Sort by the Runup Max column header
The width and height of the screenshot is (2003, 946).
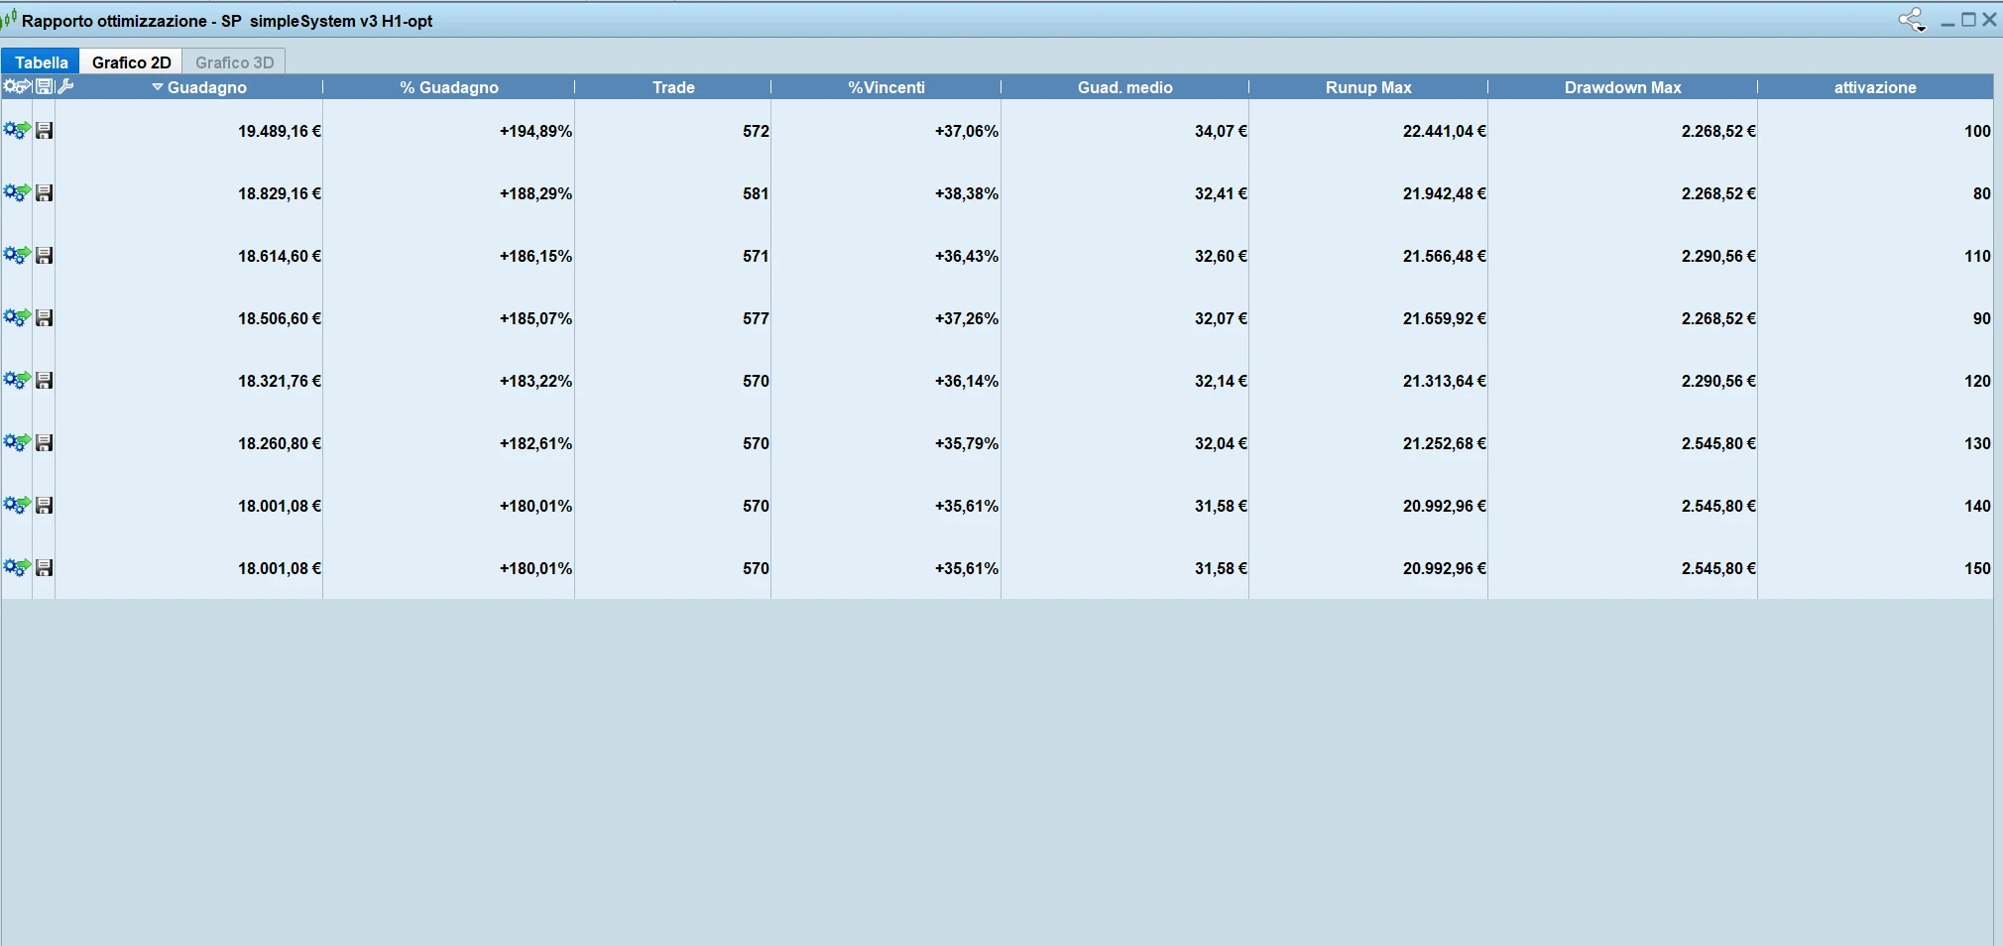pos(1368,87)
